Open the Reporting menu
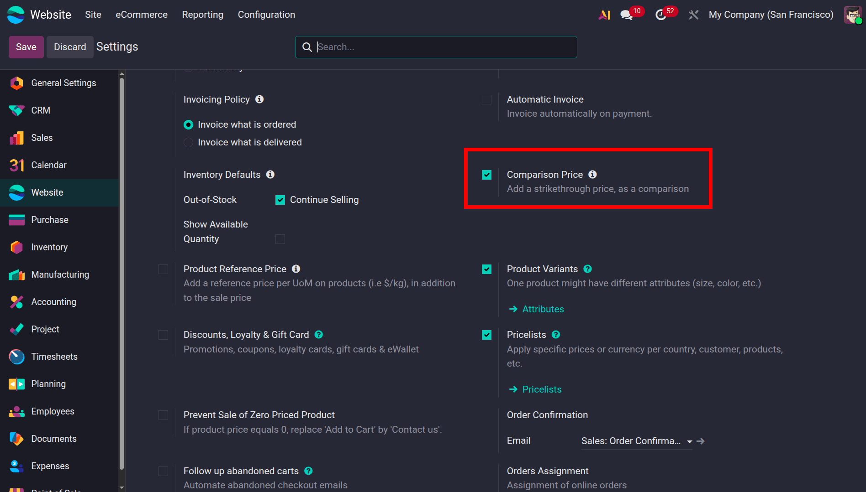The width and height of the screenshot is (866, 492). pos(203,15)
